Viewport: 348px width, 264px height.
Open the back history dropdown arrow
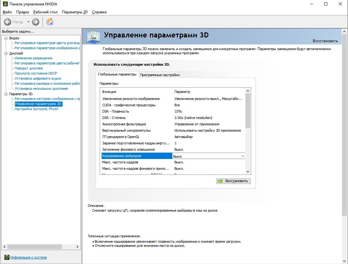[28, 22]
